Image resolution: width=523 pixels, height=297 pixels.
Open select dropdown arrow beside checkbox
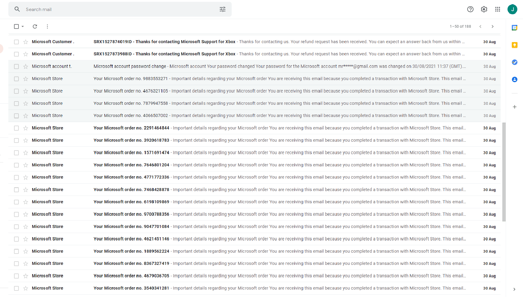pos(23,26)
